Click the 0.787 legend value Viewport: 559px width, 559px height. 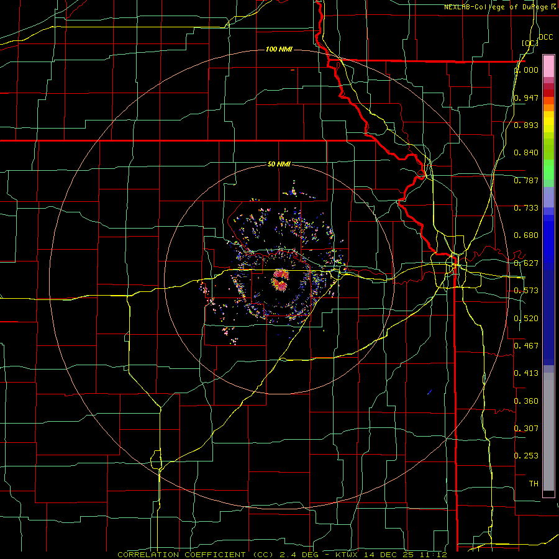click(526, 180)
